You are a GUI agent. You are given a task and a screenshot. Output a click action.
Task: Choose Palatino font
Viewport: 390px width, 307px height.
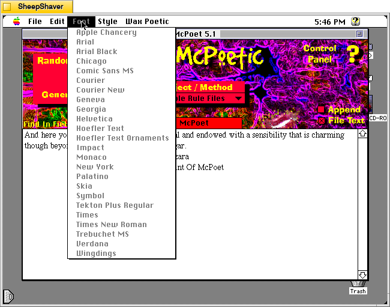(x=122, y=177)
